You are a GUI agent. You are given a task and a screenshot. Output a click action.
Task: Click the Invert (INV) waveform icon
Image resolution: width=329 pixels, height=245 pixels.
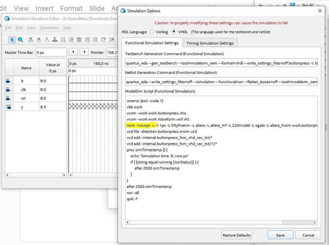coord(79,40)
